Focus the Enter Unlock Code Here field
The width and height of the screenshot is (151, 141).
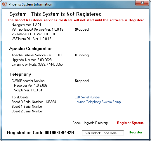[x=103, y=133]
